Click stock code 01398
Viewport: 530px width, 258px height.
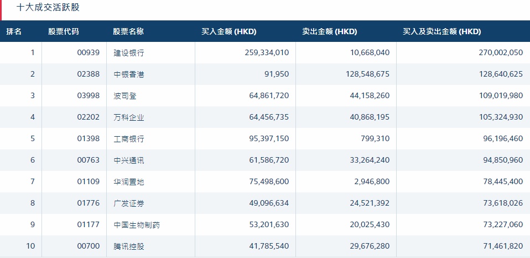[89, 138]
